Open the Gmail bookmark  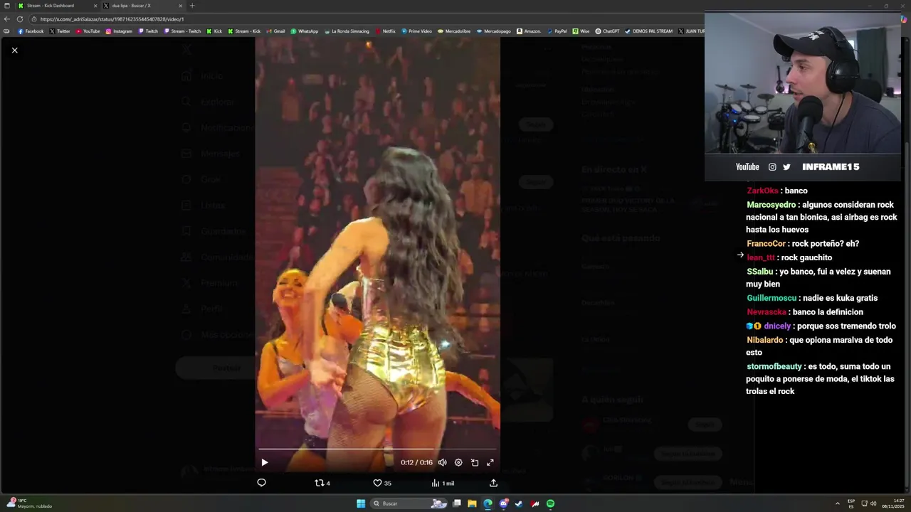[275, 31]
